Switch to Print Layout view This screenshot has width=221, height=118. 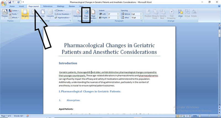(x=178, y=116)
